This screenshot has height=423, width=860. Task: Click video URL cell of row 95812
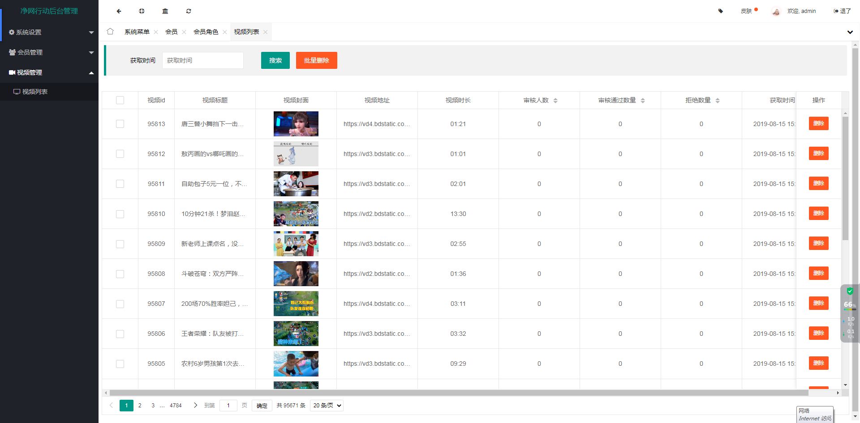(377, 154)
